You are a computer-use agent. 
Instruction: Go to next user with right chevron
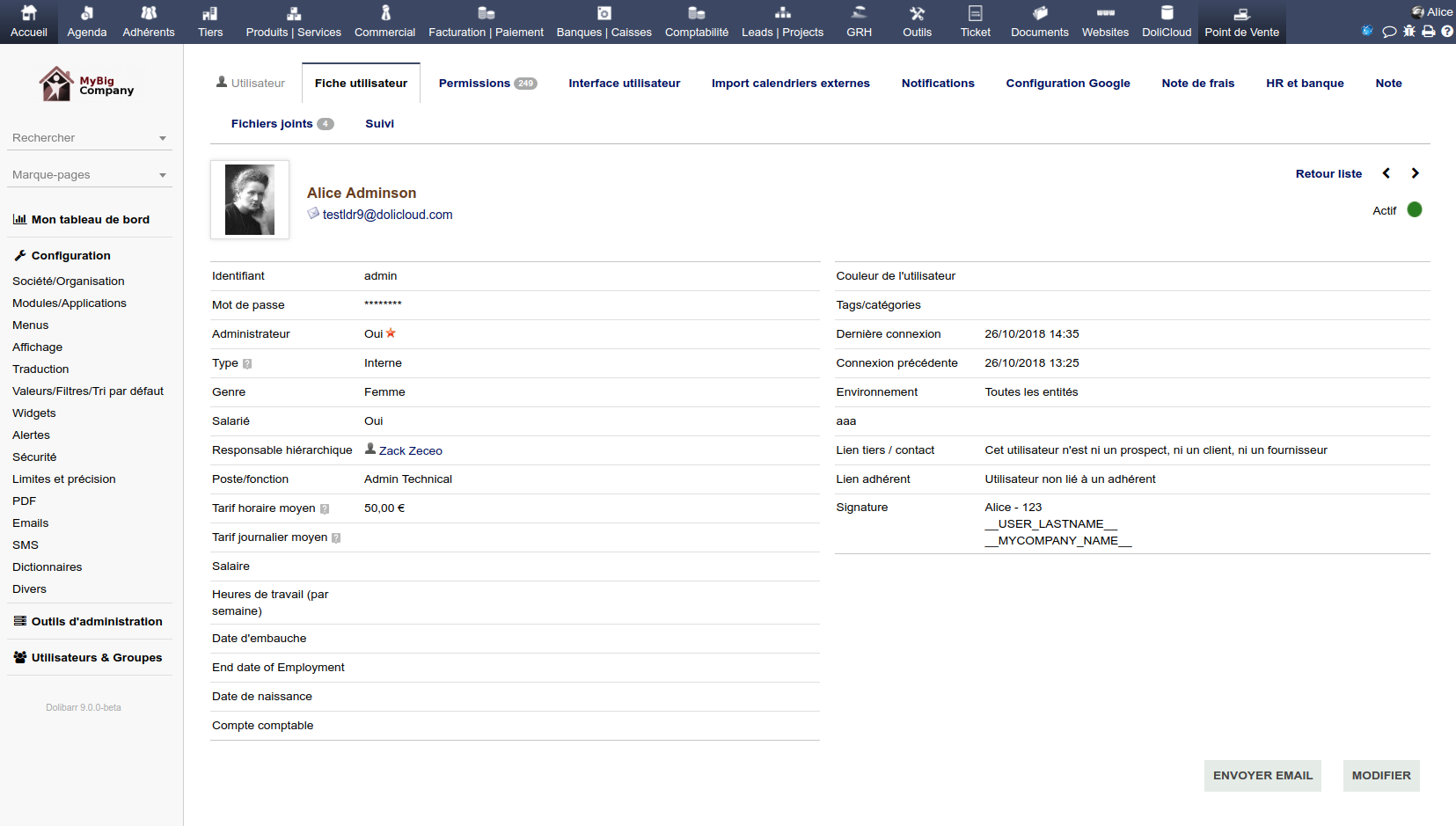click(x=1415, y=173)
